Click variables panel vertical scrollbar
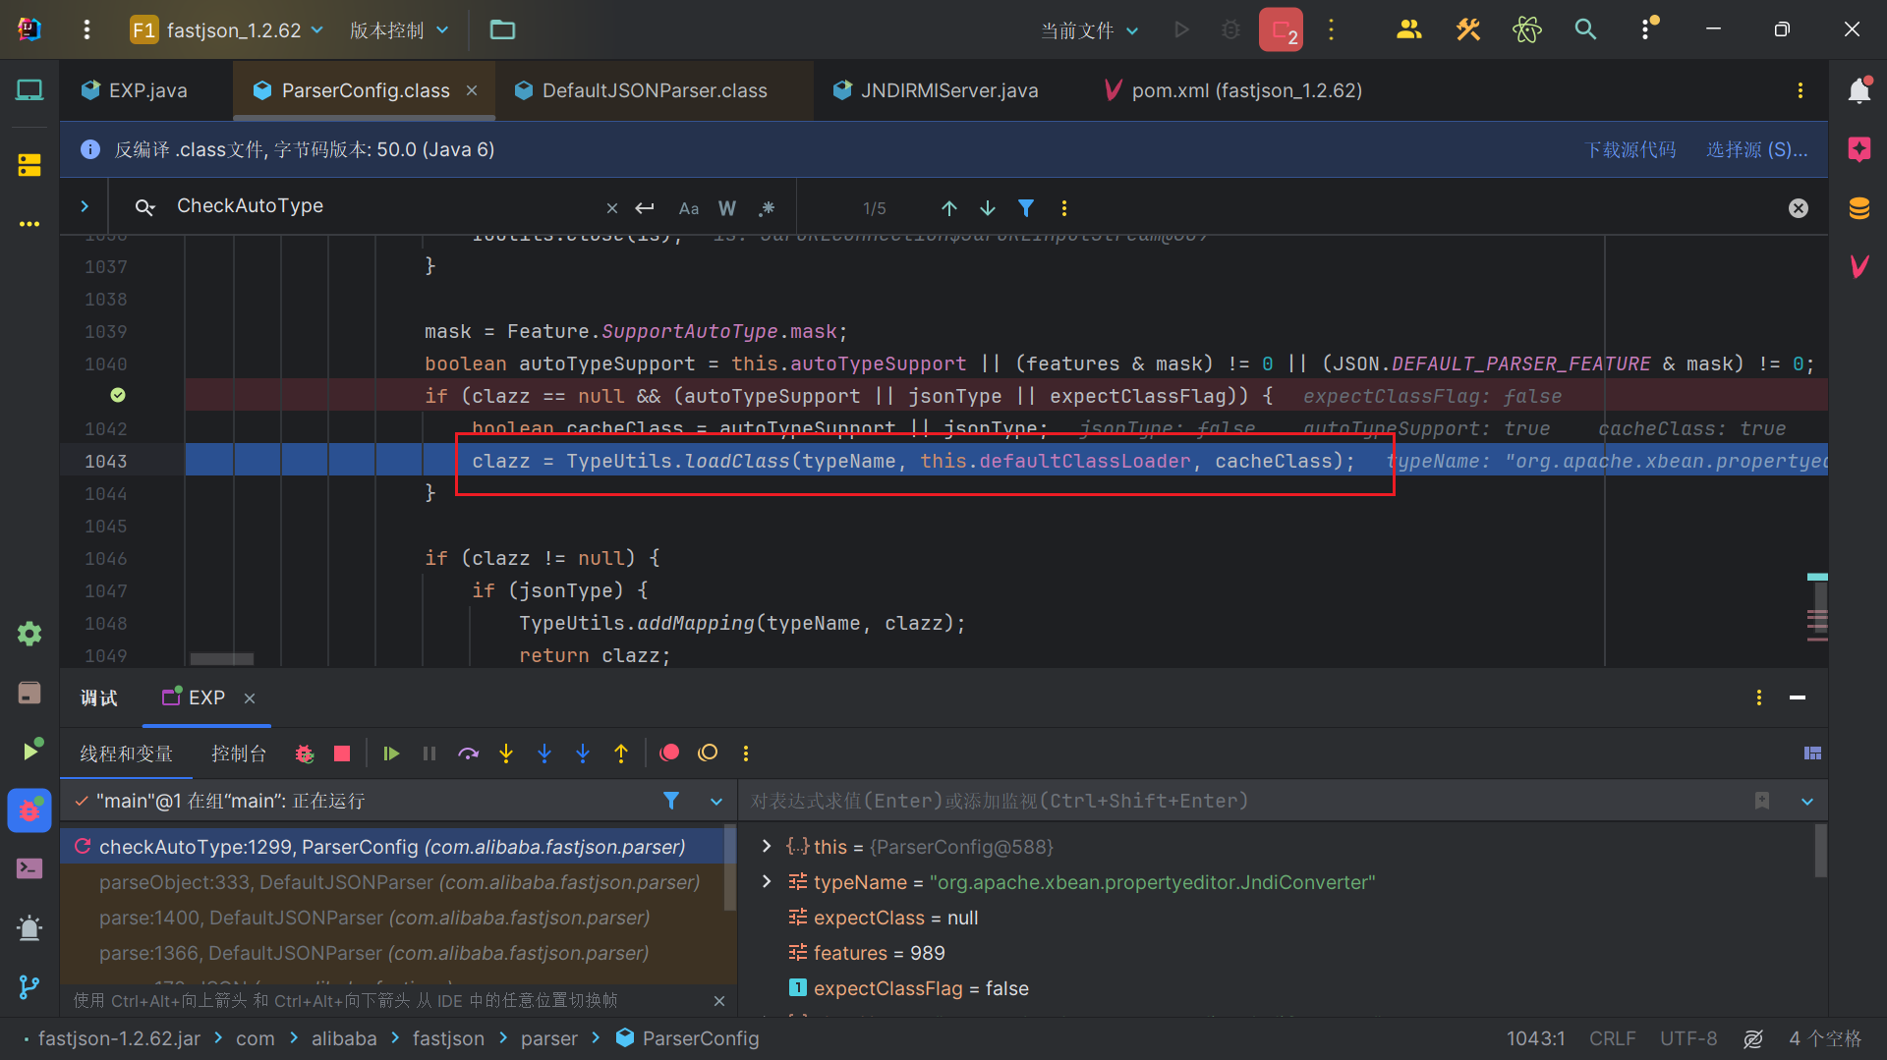This screenshot has width=1887, height=1060. point(1820,851)
